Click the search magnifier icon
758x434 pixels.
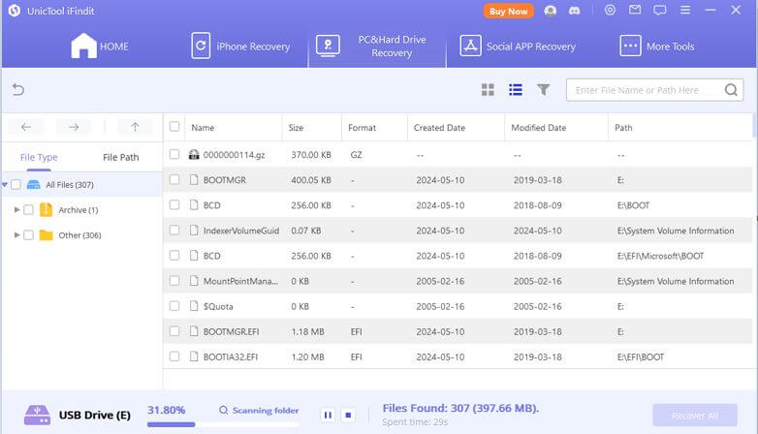pyautogui.click(x=732, y=90)
